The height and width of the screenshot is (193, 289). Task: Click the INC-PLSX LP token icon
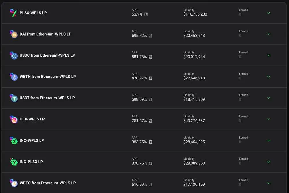pos(14,162)
